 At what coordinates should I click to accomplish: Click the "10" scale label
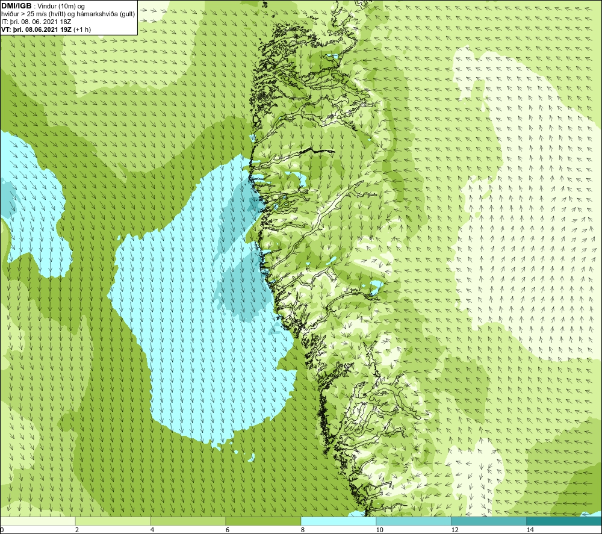click(379, 530)
